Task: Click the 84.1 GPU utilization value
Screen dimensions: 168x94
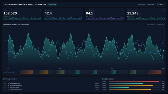Action: coord(89,13)
